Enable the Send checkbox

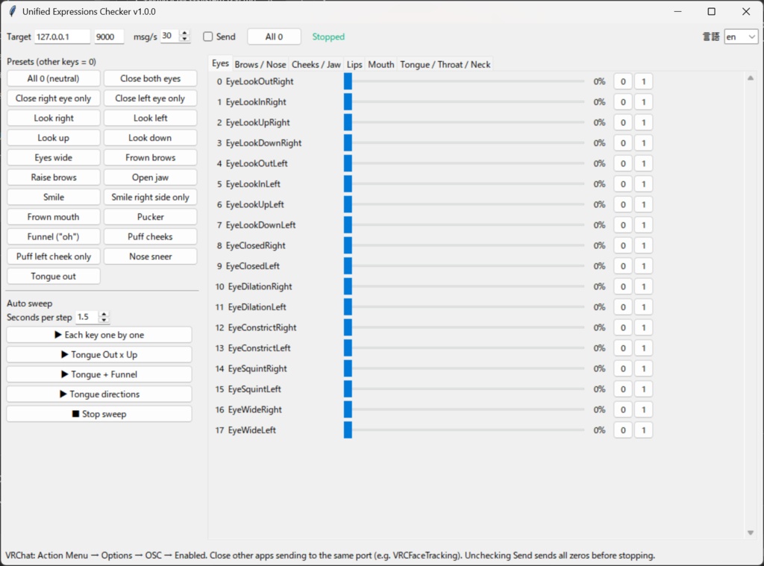click(208, 37)
